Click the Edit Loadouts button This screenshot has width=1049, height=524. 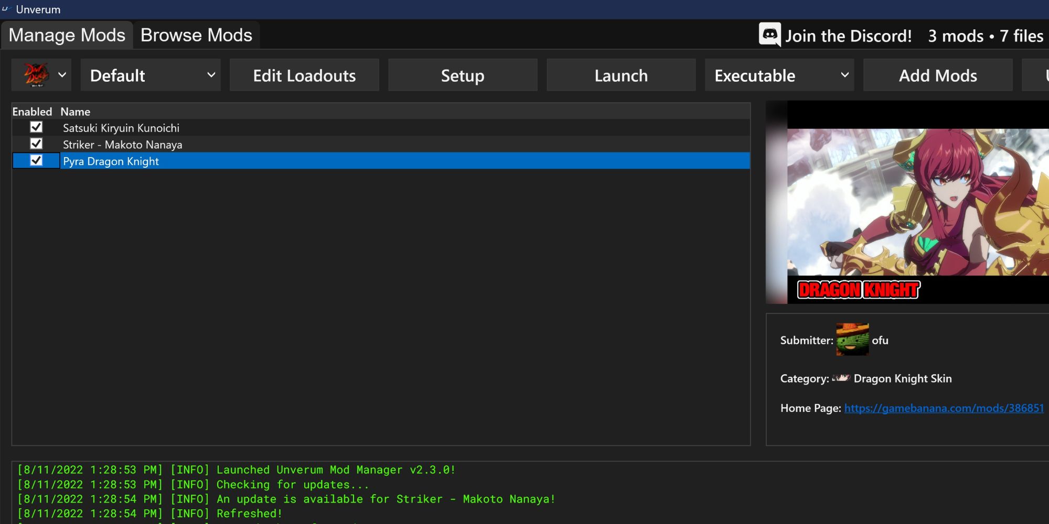[304, 75]
